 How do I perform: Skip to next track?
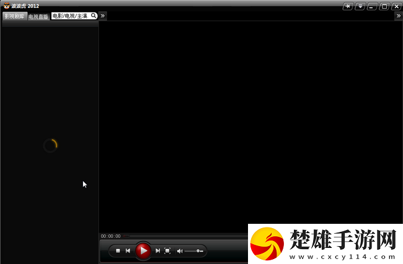(157, 250)
